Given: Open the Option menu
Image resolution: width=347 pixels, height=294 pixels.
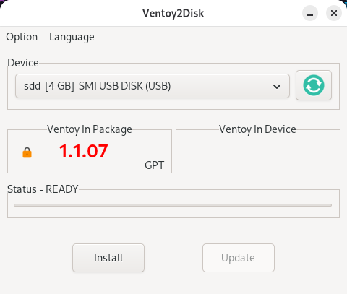Looking at the screenshot, I should (22, 37).
